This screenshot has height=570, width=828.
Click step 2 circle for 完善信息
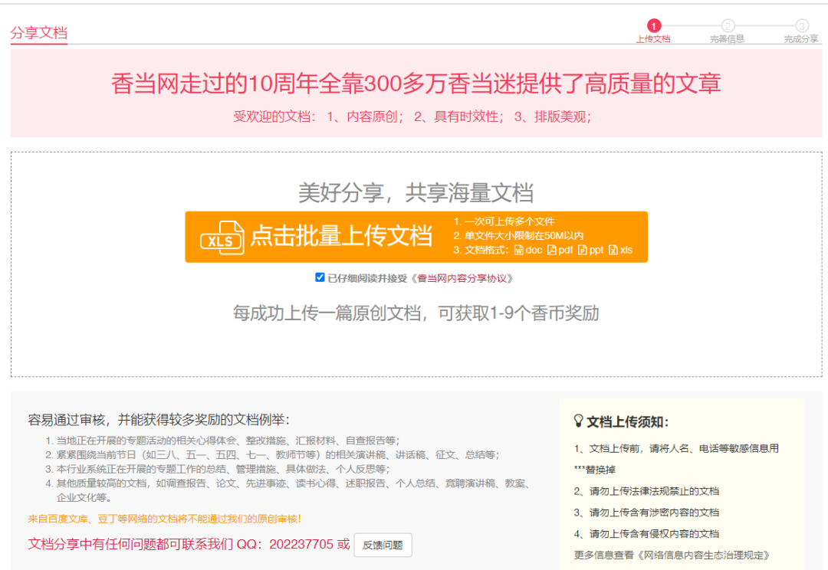click(x=728, y=26)
